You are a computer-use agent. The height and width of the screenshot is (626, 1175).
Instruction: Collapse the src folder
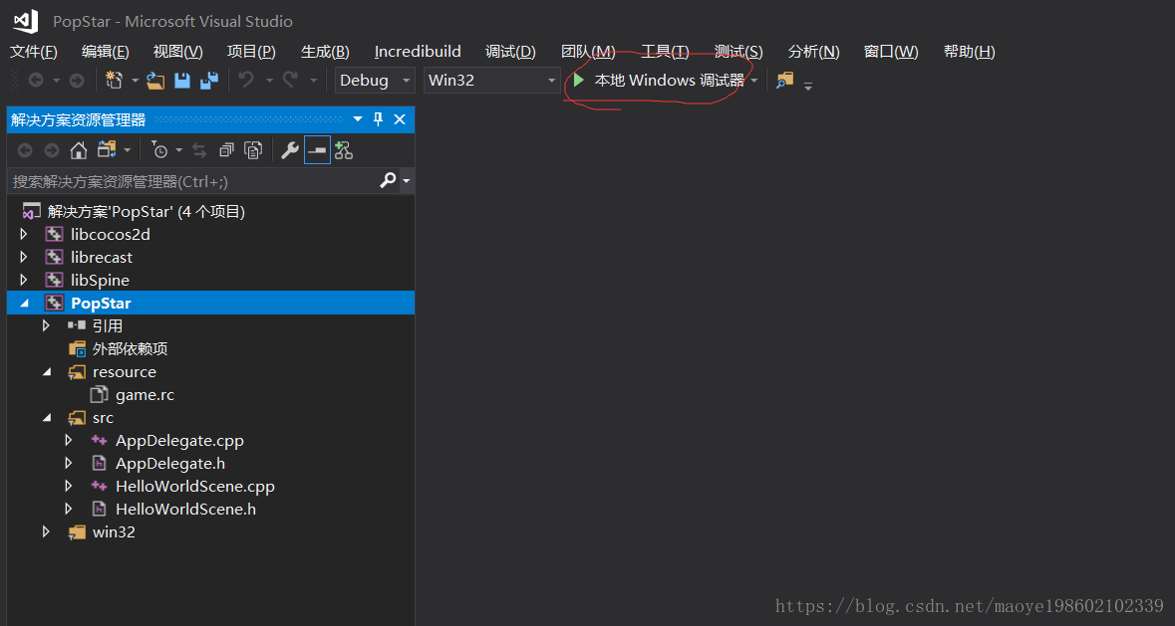(x=47, y=417)
